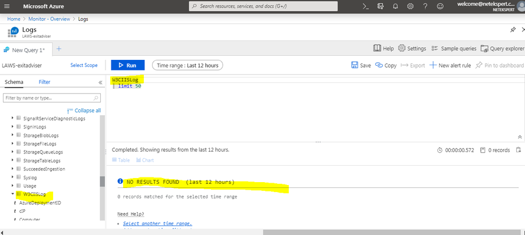The width and height of the screenshot is (525, 235).
Task: Save the current query
Action: (361, 65)
